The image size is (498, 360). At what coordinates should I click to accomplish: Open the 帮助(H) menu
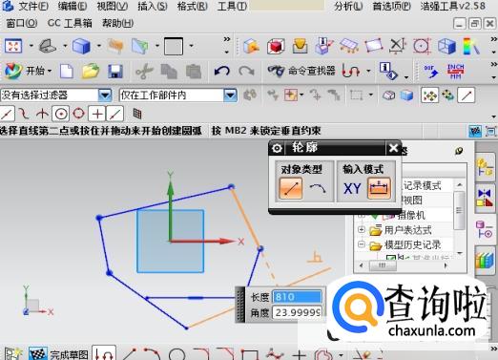pyautogui.click(x=117, y=23)
